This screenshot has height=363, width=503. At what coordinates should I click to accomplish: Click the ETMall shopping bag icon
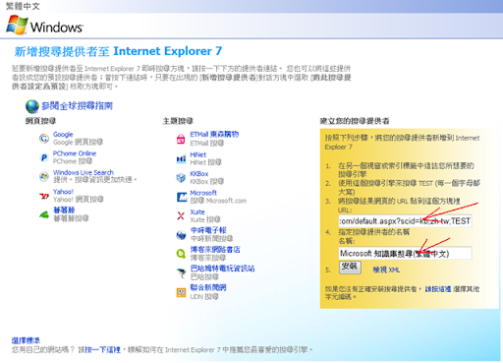click(x=181, y=139)
